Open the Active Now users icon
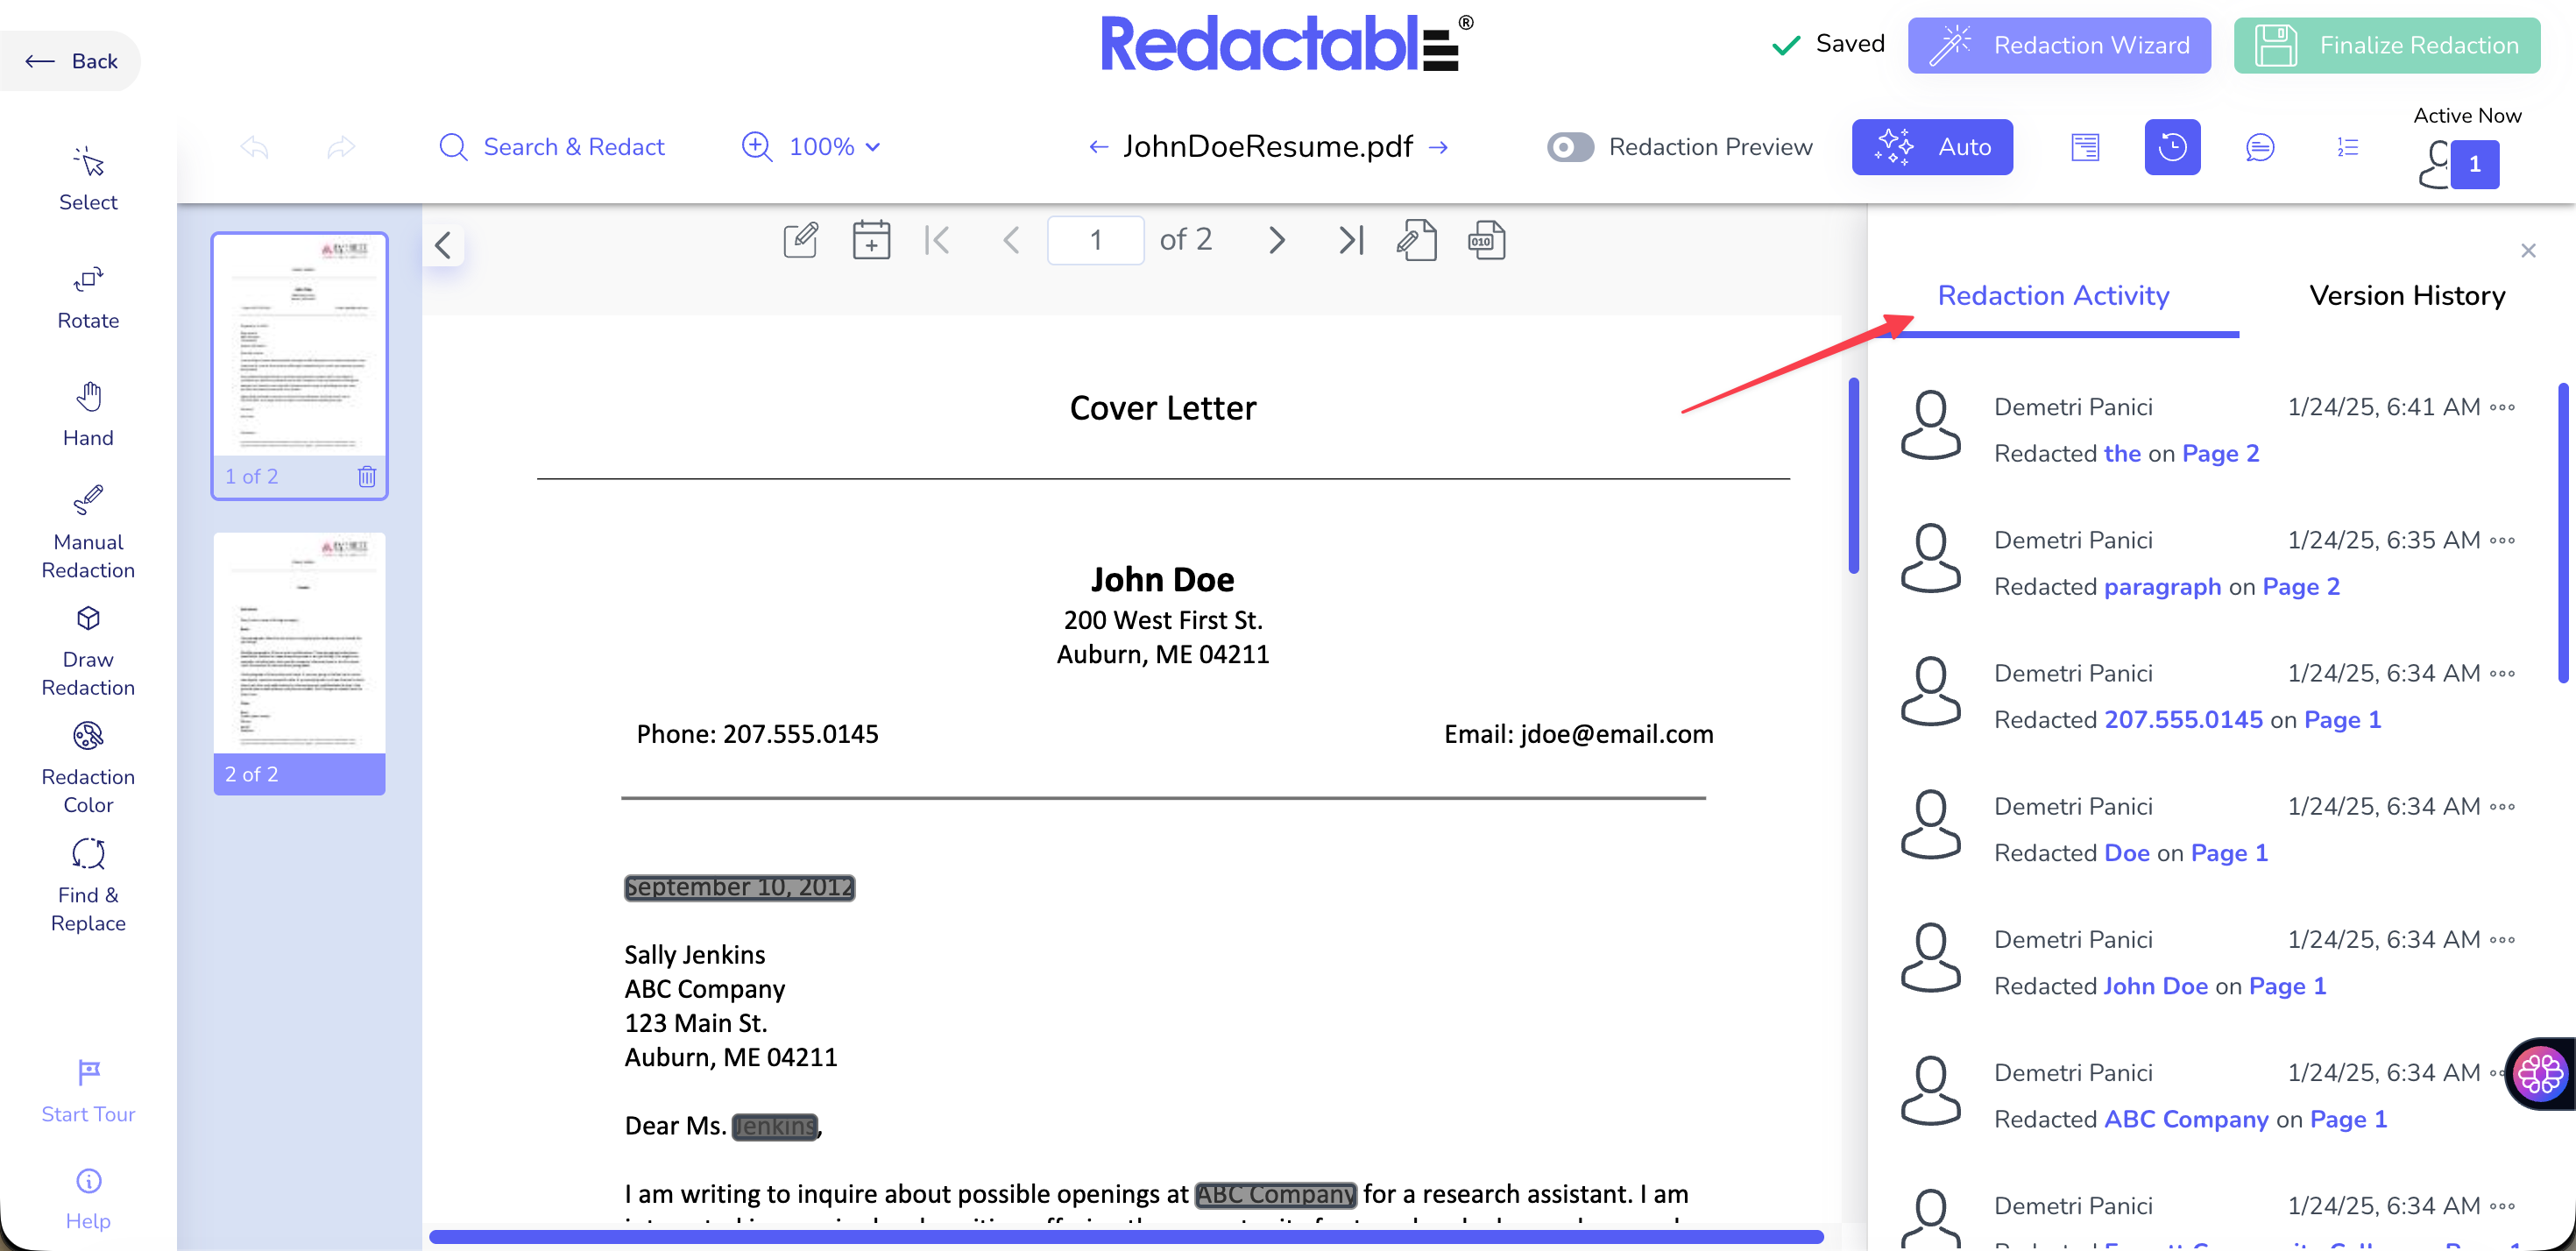 [x=2459, y=163]
